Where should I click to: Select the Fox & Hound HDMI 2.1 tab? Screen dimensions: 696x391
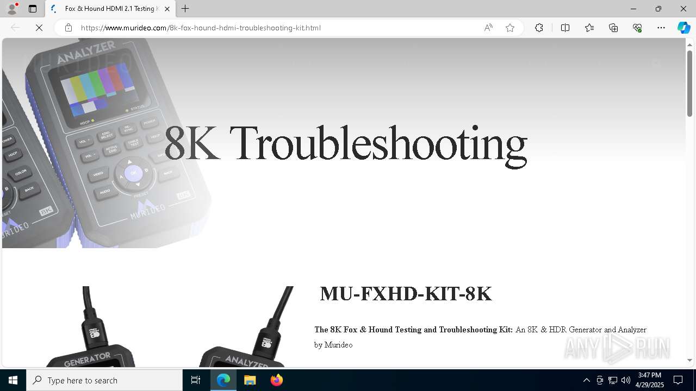click(x=110, y=9)
